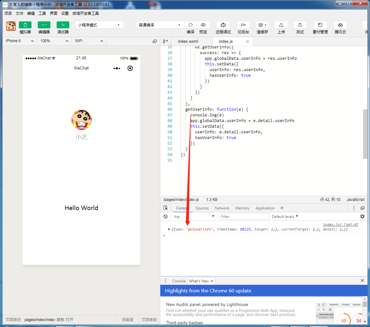The height and width of the screenshot is (327, 370).
Task: Toggle the file tree sidebar icon
Action: (165, 41)
